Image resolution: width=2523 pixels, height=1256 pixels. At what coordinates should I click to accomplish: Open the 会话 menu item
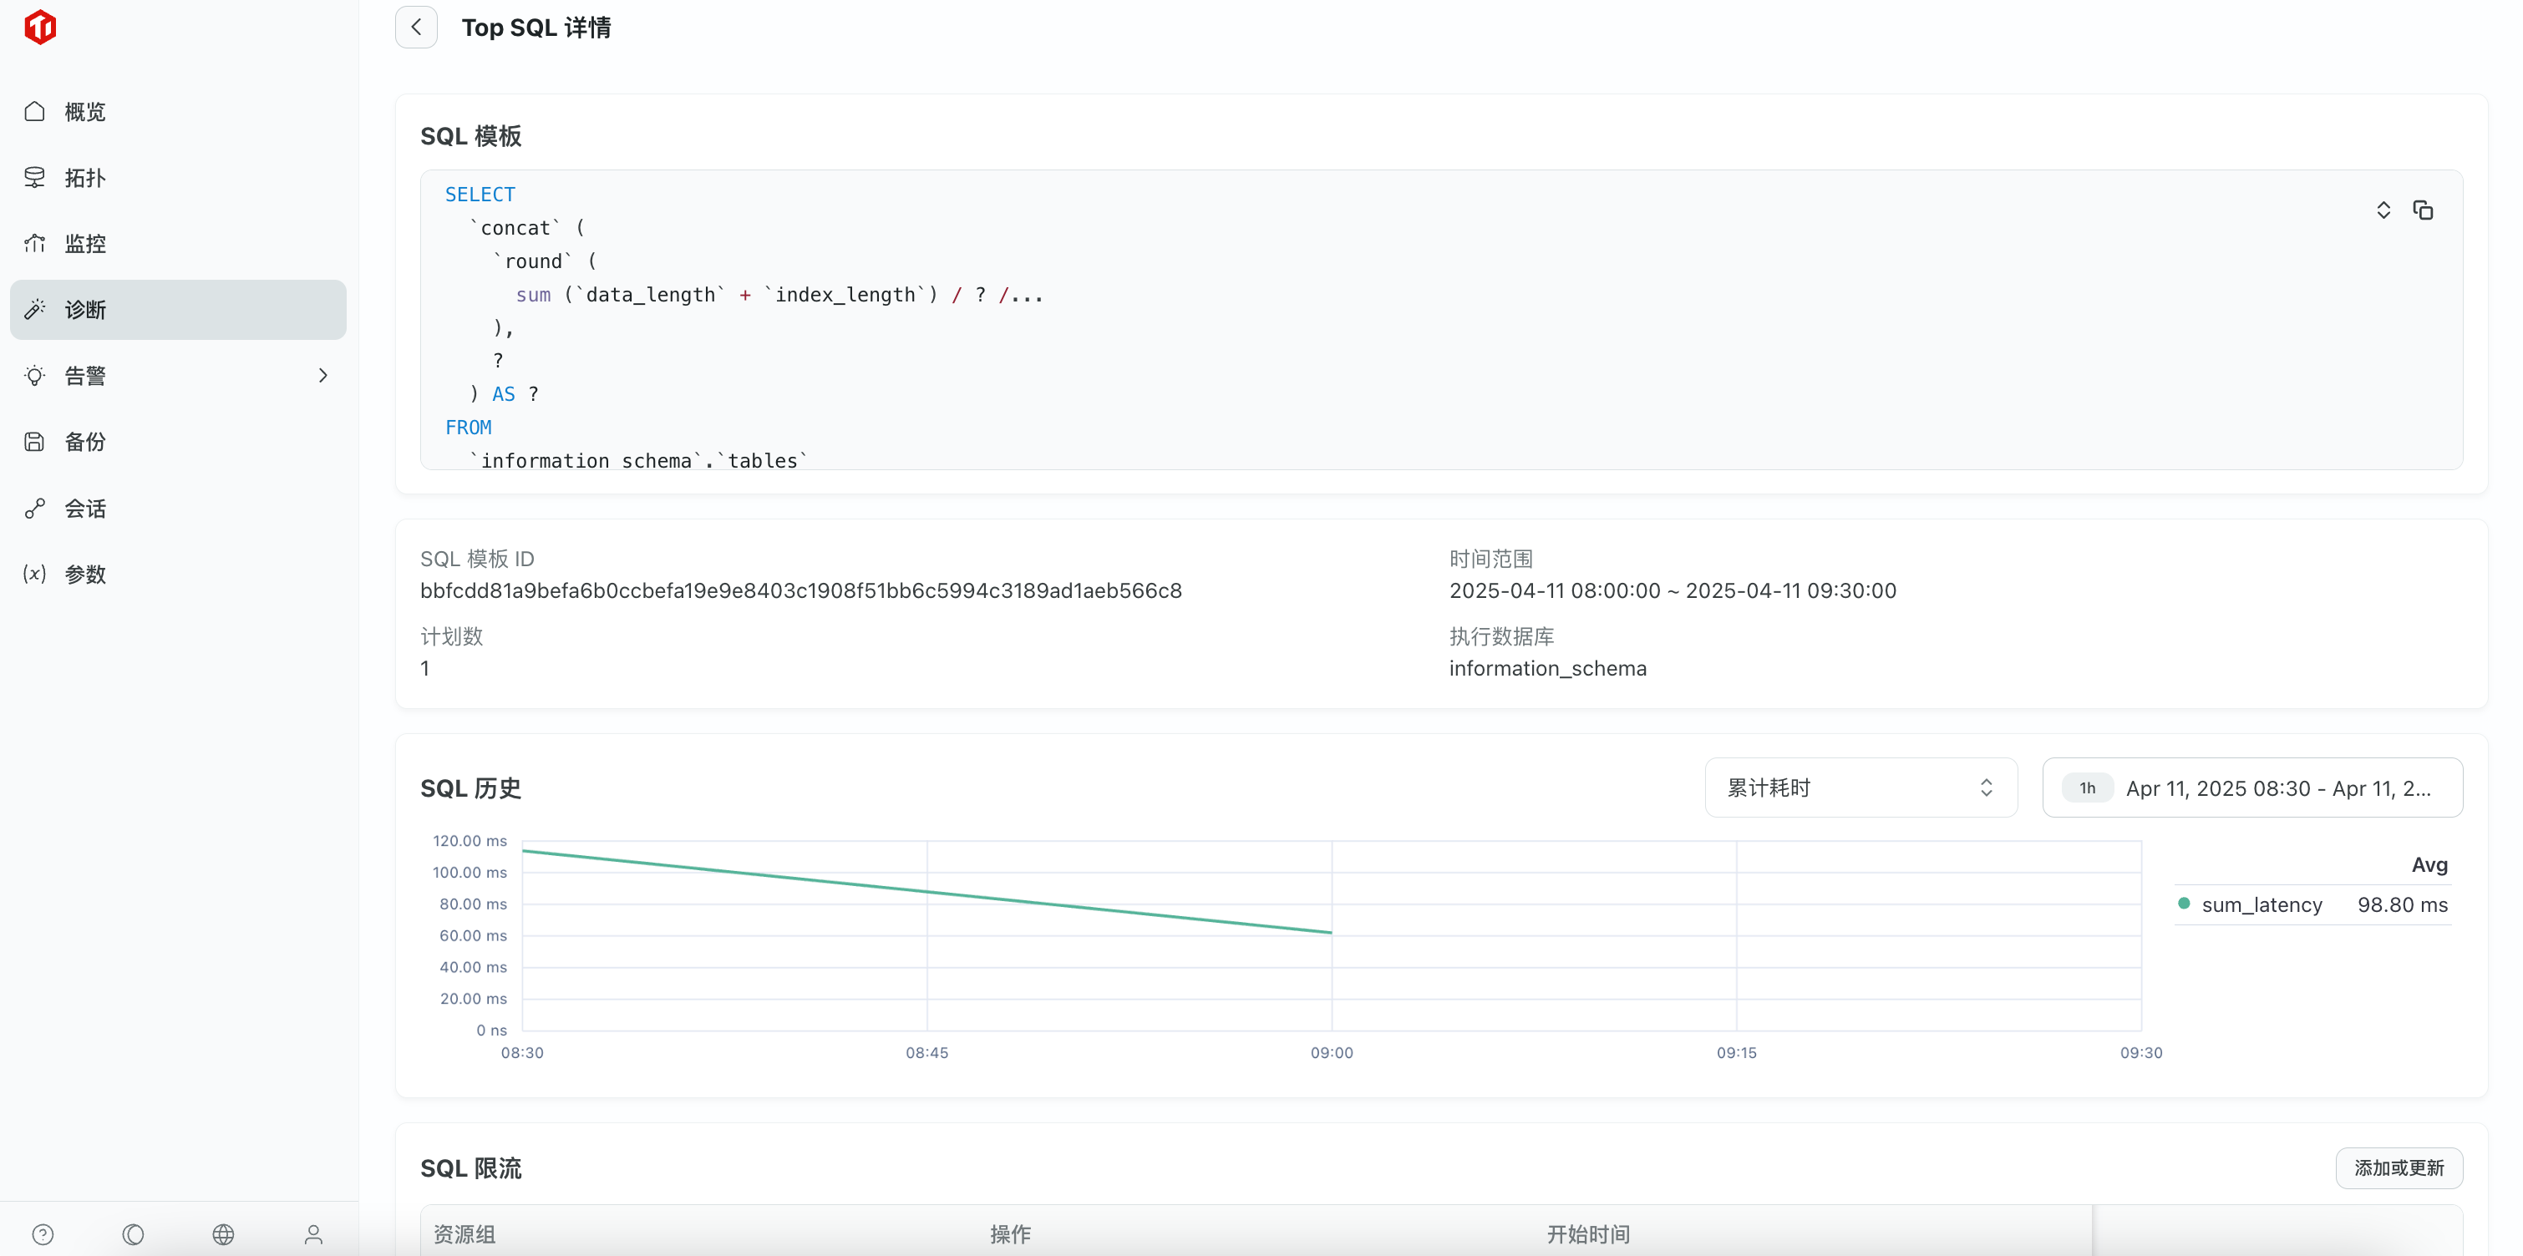click(x=178, y=508)
